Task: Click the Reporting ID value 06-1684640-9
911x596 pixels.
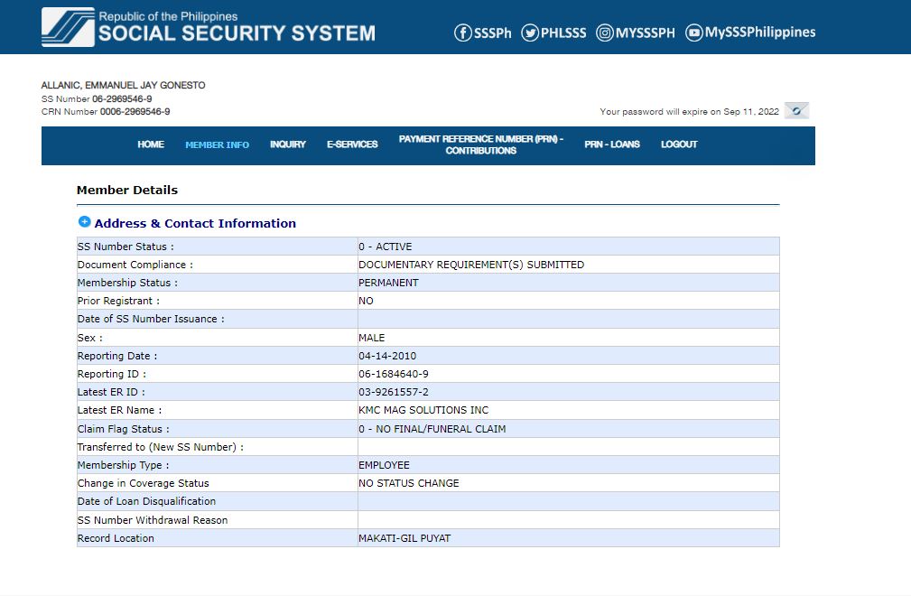Action: 393,374
